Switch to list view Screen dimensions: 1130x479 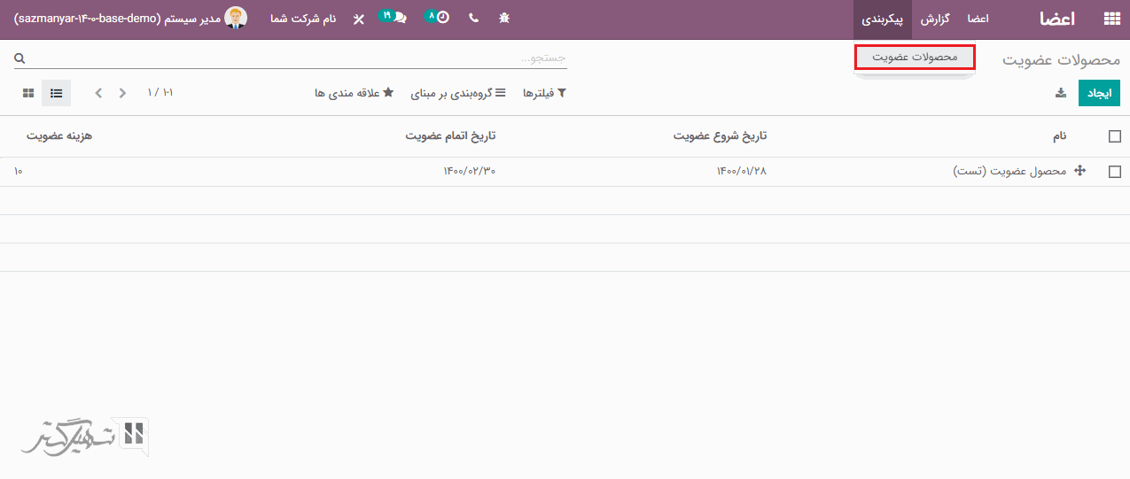(56, 93)
